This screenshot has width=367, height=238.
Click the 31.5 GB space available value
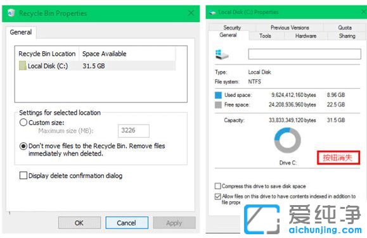point(94,66)
